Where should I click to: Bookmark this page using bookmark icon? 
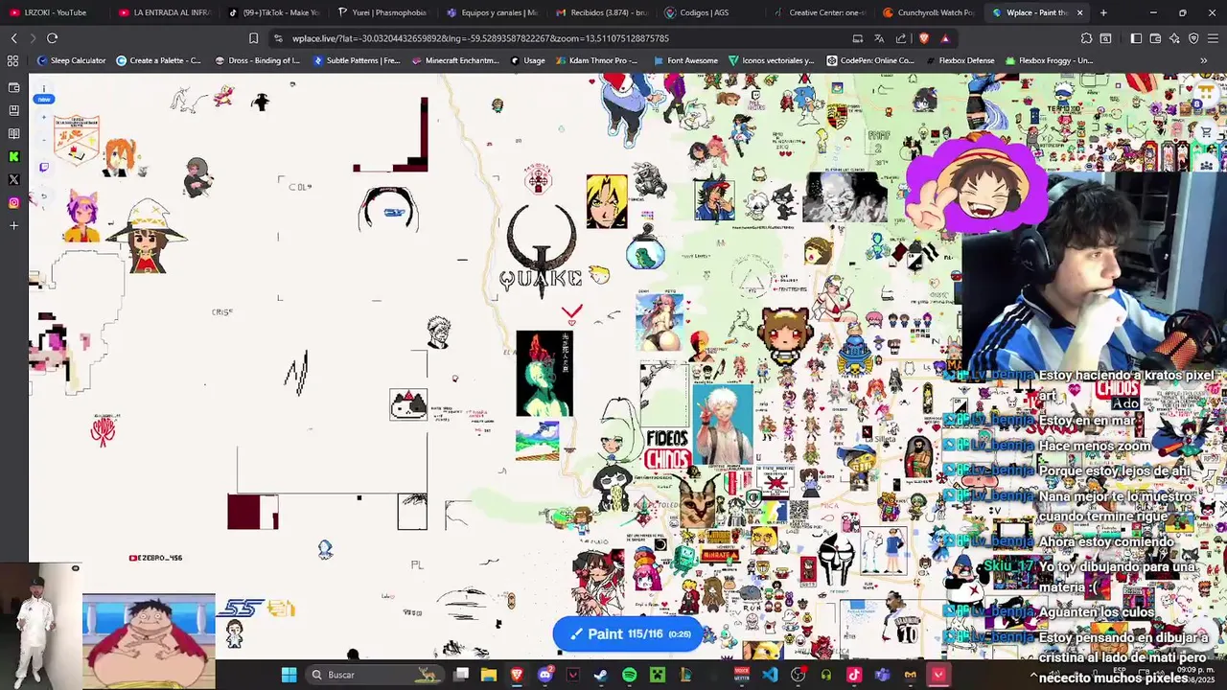[x=253, y=38]
